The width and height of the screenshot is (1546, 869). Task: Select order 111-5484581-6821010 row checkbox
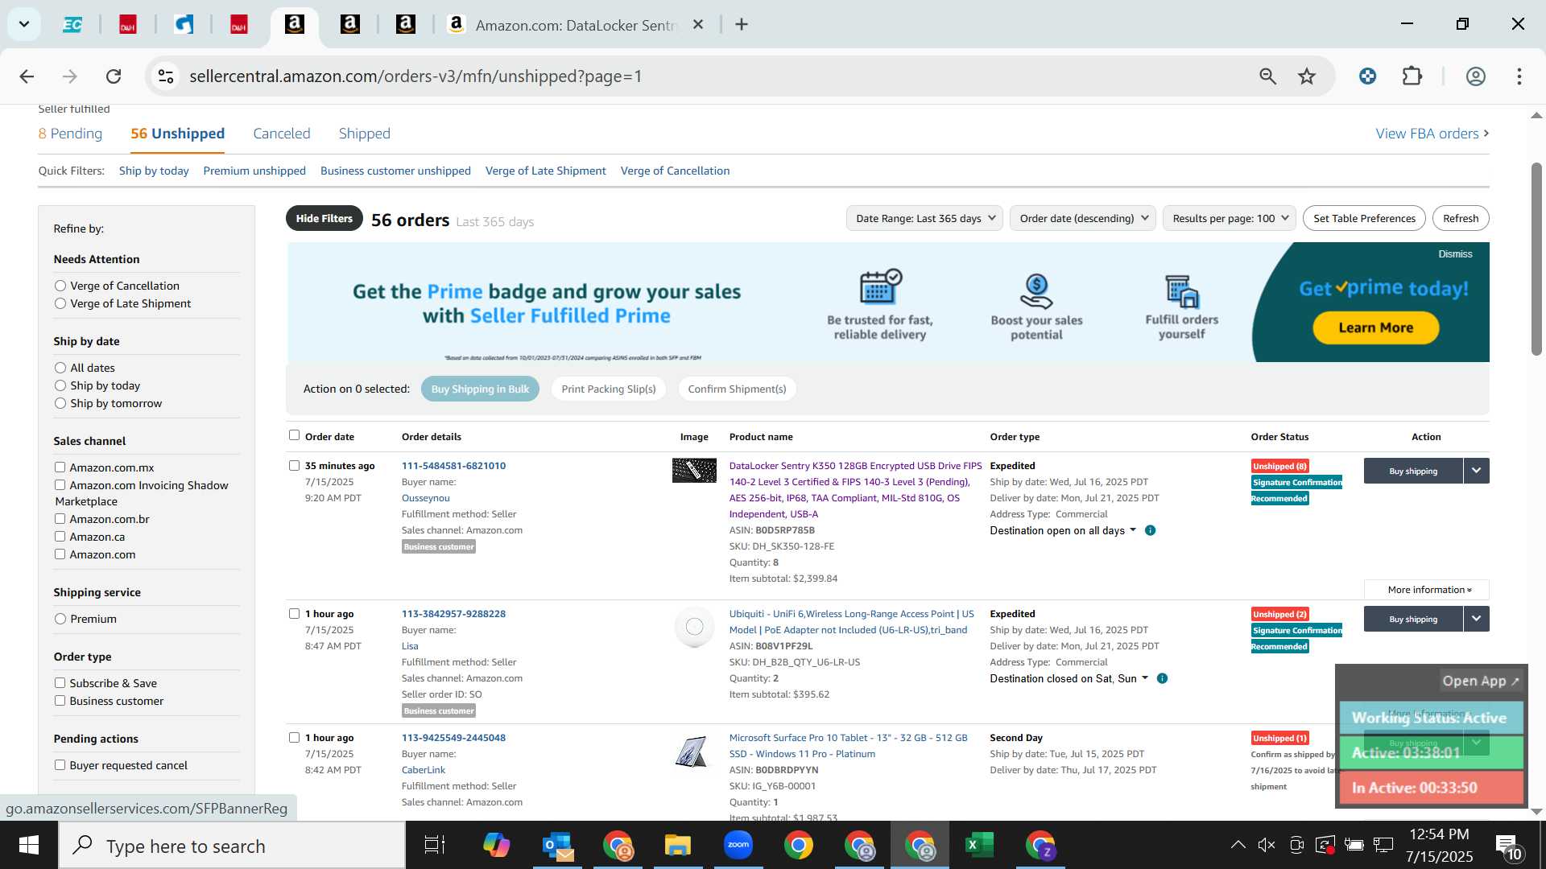tap(295, 466)
